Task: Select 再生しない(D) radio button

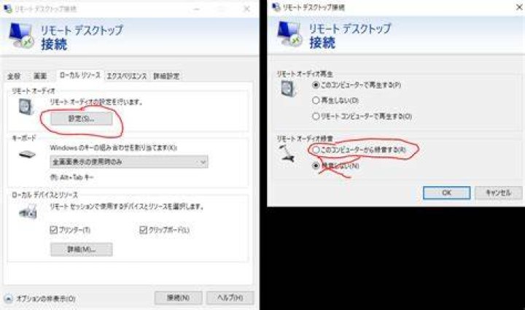Action: [x=316, y=100]
